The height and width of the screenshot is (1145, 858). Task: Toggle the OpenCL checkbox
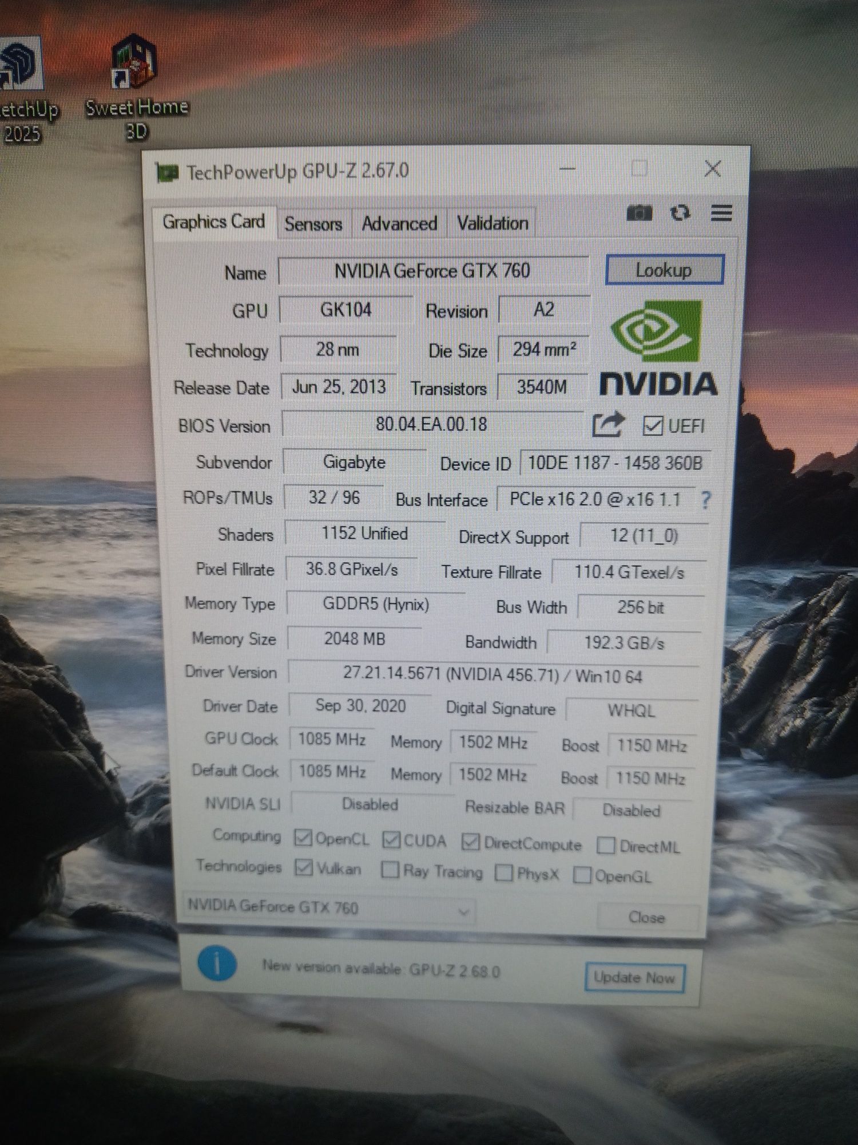(x=303, y=839)
